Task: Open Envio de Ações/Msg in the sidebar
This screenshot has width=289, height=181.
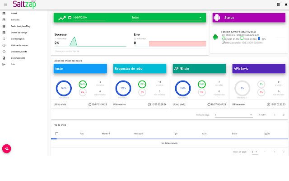Action: 20,26
